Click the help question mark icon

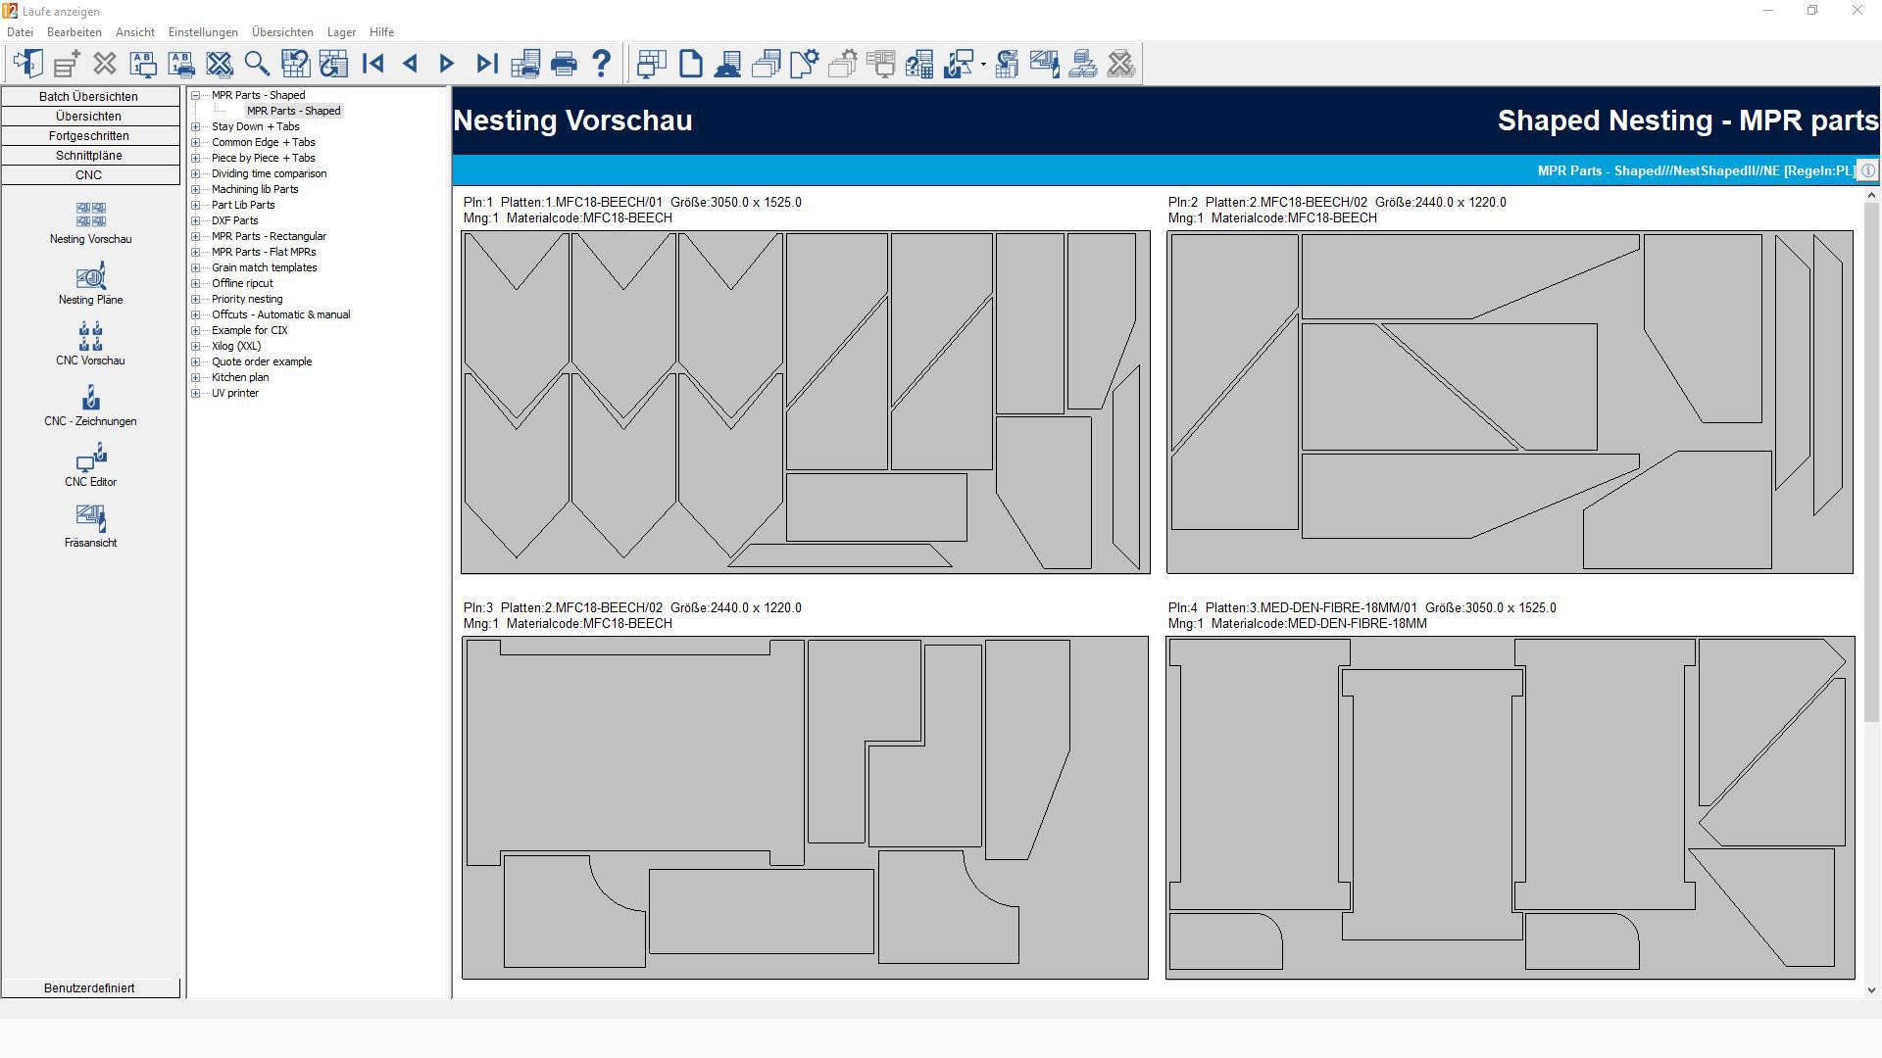point(602,65)
